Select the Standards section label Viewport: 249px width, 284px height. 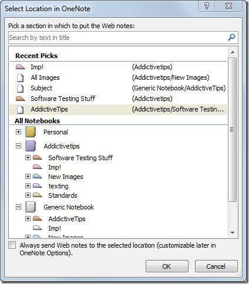tap(63, 195)
